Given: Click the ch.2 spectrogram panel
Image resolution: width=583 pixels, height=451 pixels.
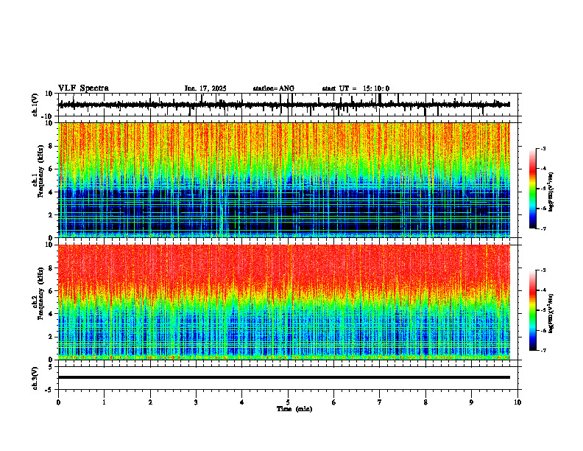Looking at the screenshot, I should pos(283,302).
